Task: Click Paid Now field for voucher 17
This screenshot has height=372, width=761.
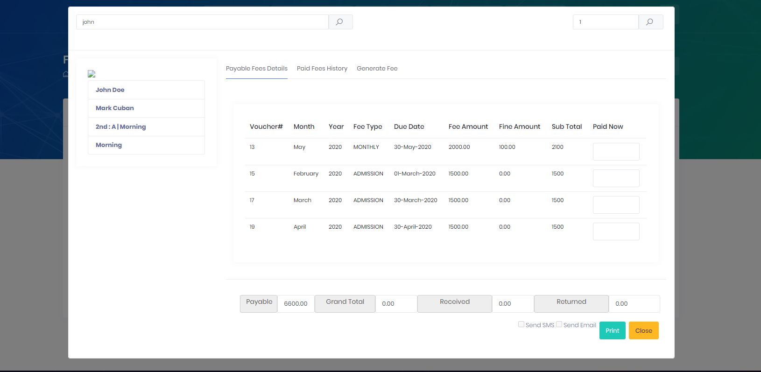Action: [x=616, y=205]
